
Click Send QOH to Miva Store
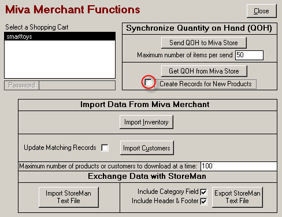pos(204,43)
